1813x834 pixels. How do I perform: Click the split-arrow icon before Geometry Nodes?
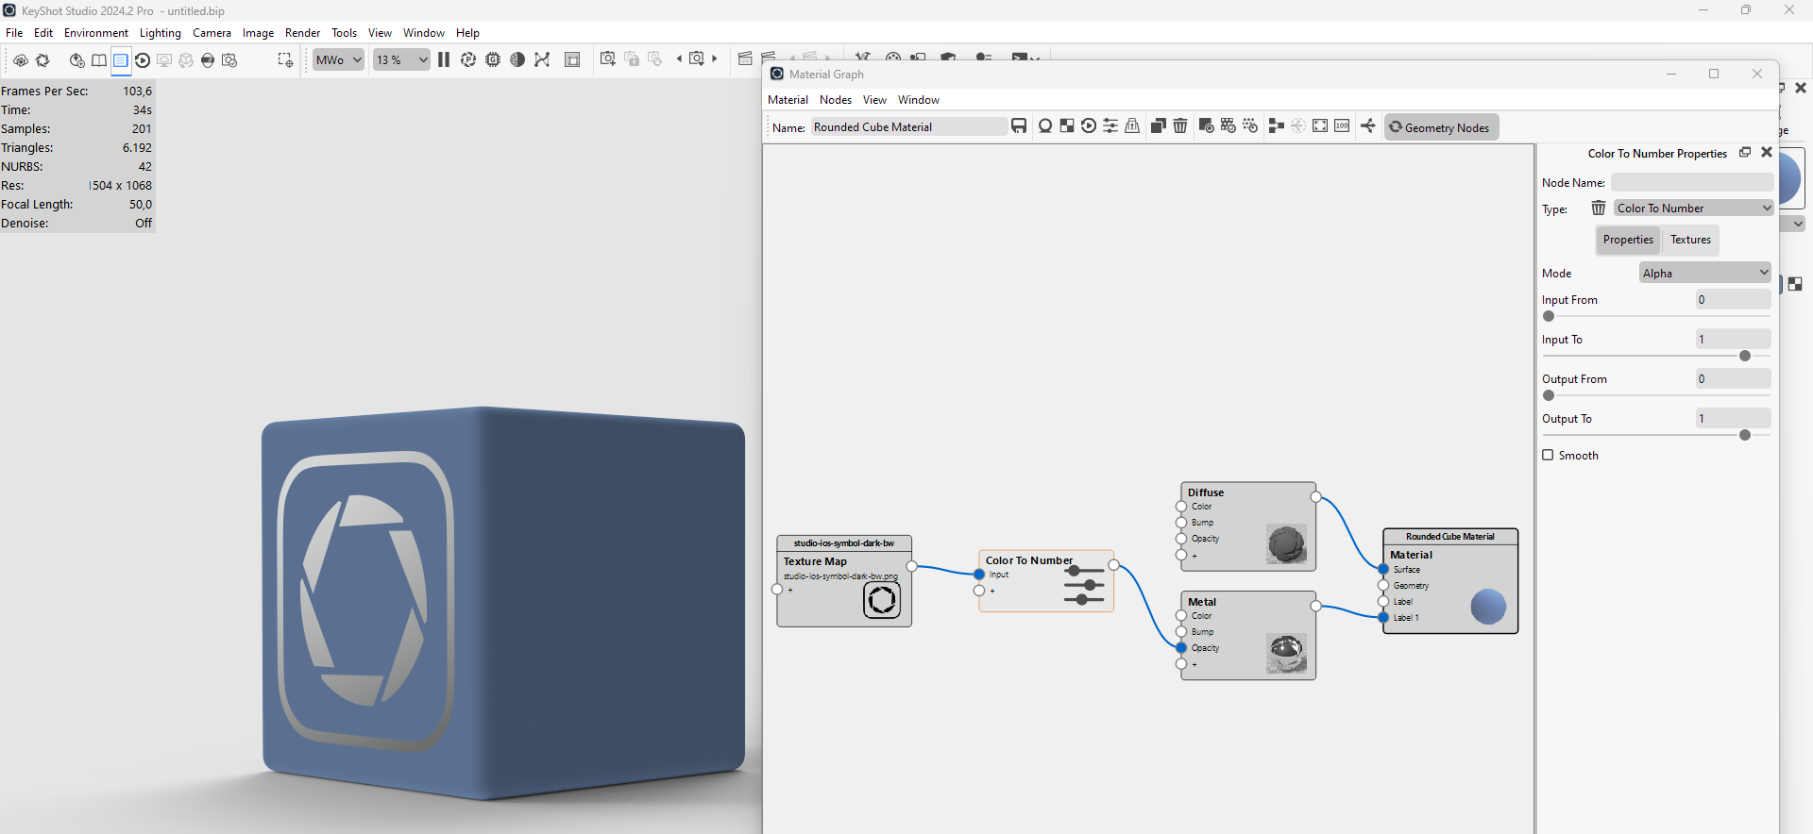click(1368, 126)
